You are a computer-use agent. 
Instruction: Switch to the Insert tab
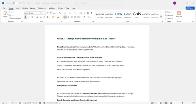[x=18, y=8]
